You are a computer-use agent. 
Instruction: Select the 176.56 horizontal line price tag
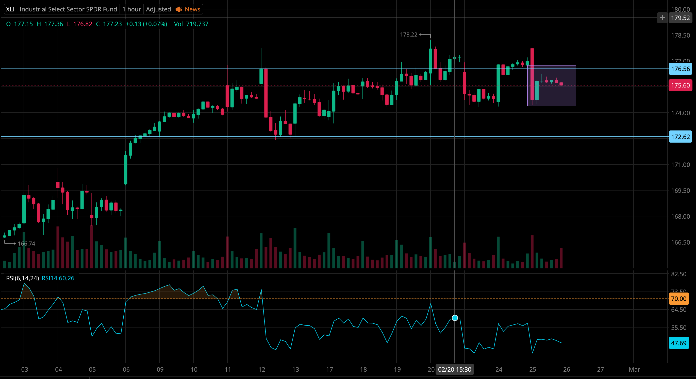click(680, 69)
